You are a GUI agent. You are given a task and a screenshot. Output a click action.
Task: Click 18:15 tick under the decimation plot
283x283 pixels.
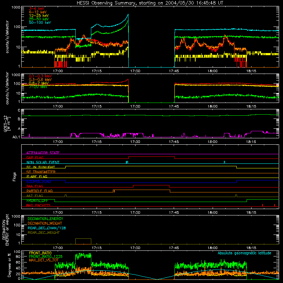click(x=251, y=248)
